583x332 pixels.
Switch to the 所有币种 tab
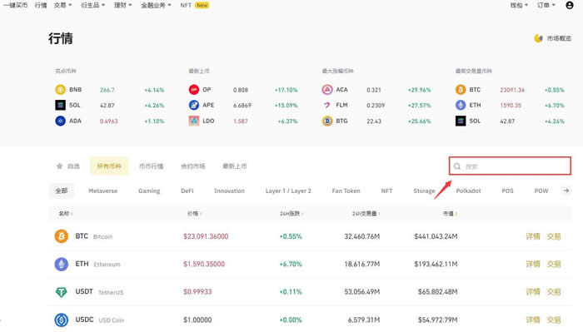(x=109, y=166)
